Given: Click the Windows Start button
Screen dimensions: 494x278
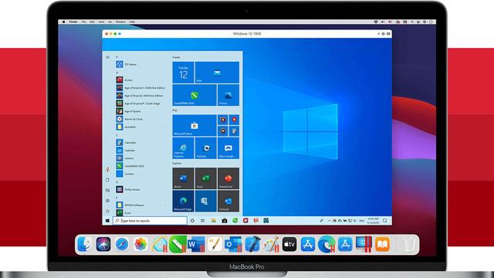Looking at the screenshot, I should 107,221.
